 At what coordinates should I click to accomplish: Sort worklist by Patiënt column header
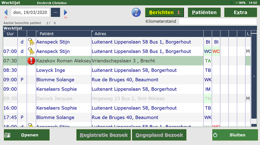63,34
